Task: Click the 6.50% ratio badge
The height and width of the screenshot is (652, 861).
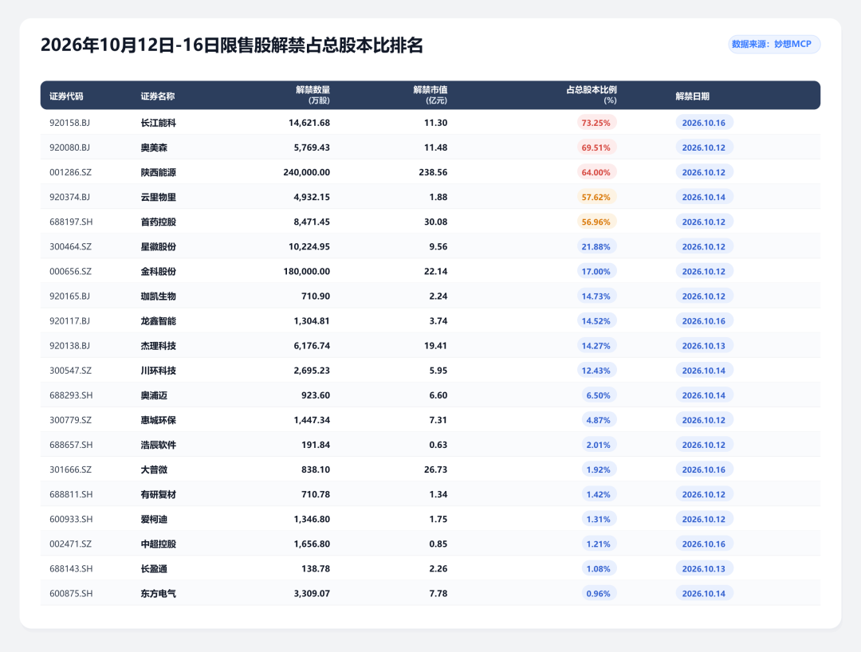Action: (x=599, y=395)
